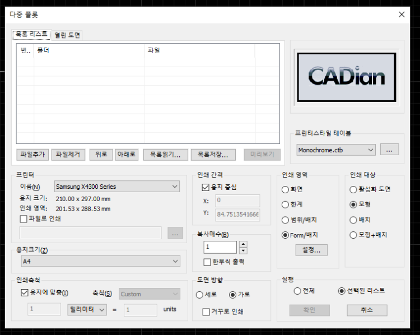Open the A4 paper size dropdown
Viewport: 420px width, 335px height.
click(100, 261)
